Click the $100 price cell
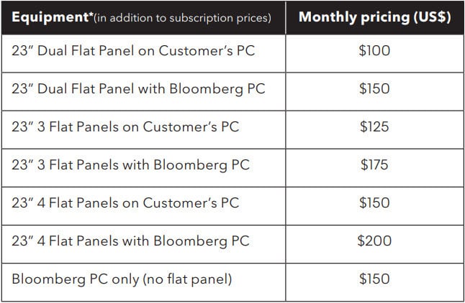 pos(374,50)
